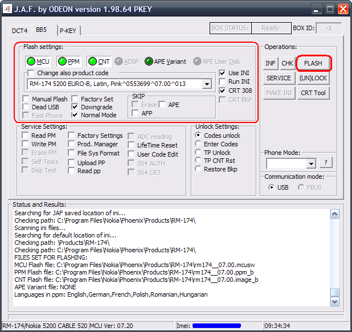
Task: Open the CRT Tool button
Action: [x=313, y=93]
